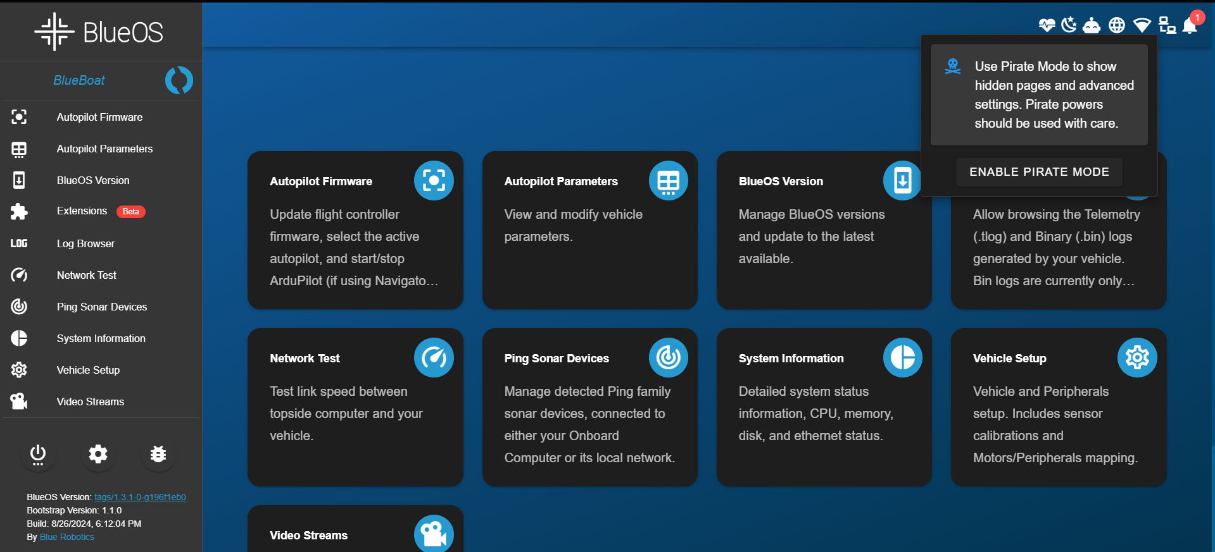The width and height of the screenshot is (1215, 552).
Task: Click the Network Test card's gauge icon
Action: click(434, 358)
